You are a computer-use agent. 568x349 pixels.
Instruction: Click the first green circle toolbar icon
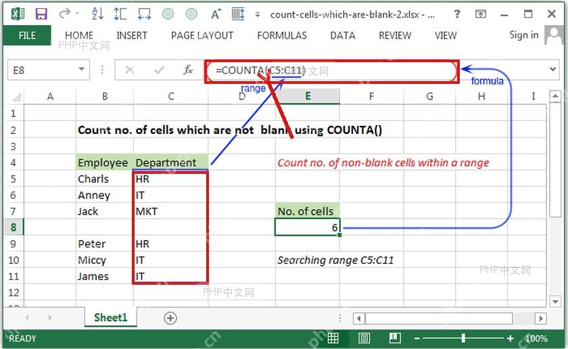(168, 14)
